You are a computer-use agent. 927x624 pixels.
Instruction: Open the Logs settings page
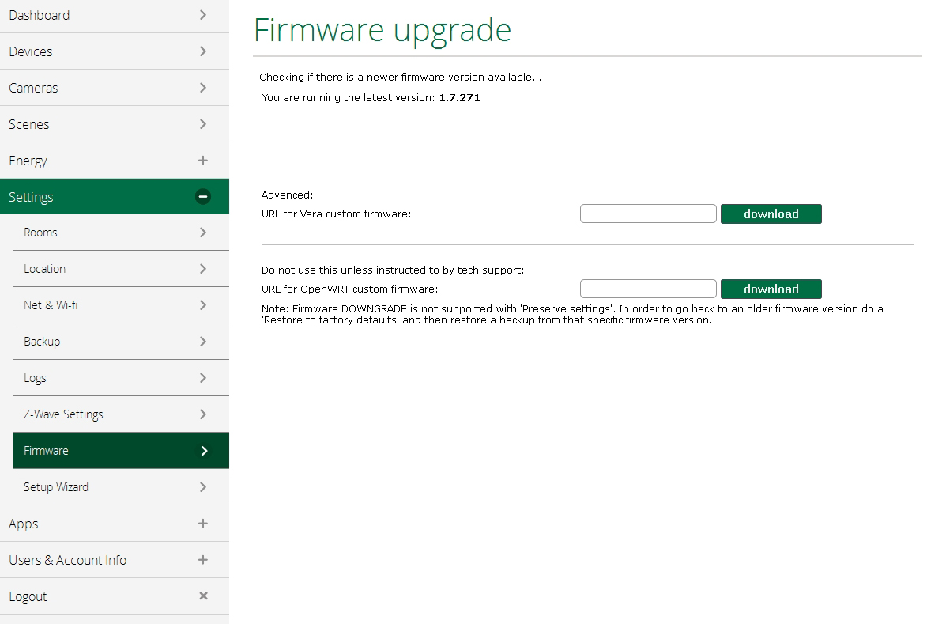click(35, 378)
